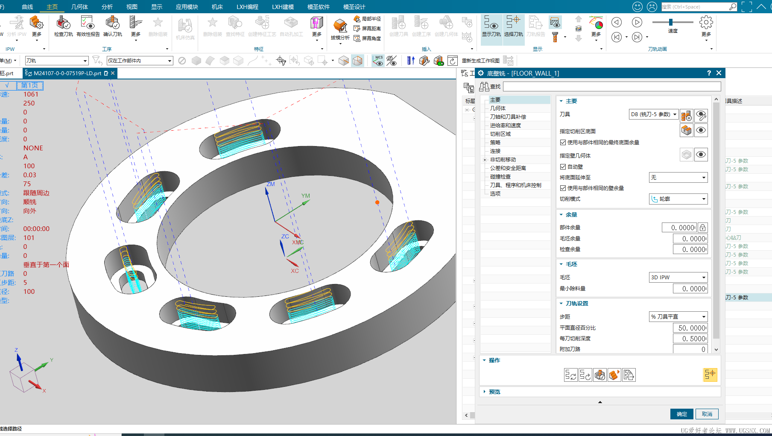772x436 pixels.
Task: Click the 取消 cancel button
Action: [707, 414]
